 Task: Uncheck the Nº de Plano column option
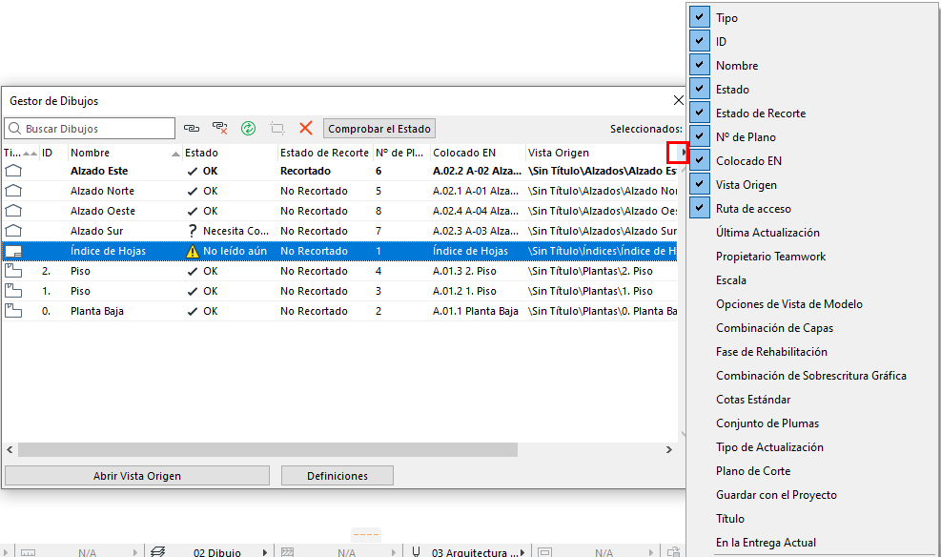[700, 136]
